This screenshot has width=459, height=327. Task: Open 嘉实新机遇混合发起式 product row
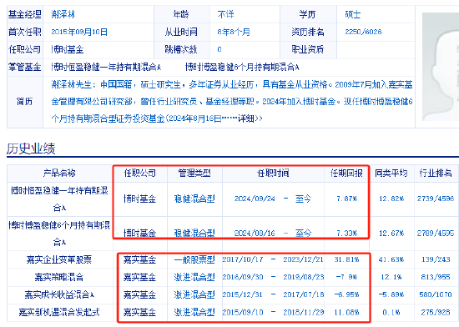pos(59,312)
